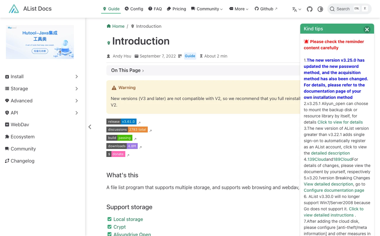The width and height of the screenshot is (380, 236).
Task: Go to the FAQ nav item
Action: pos(155,9)
